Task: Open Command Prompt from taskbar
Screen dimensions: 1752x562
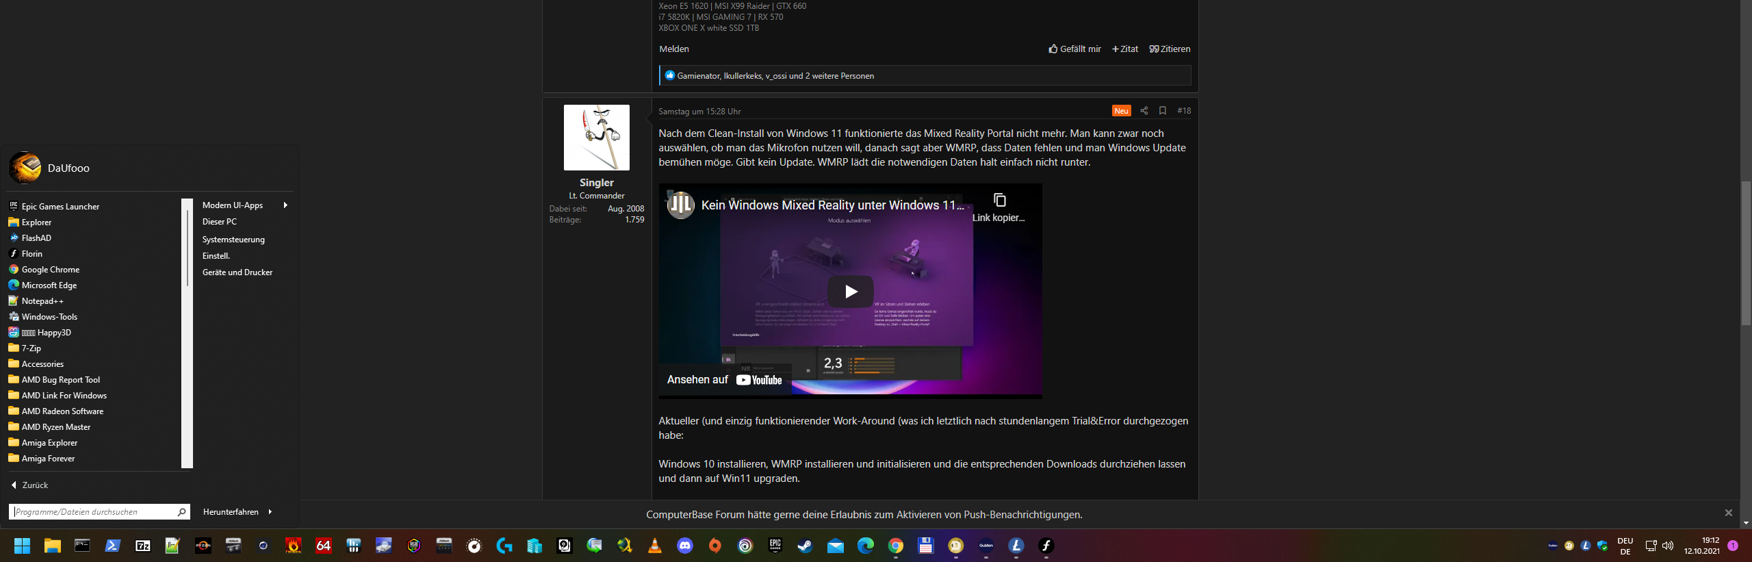Action: click(x=82, y=546)
